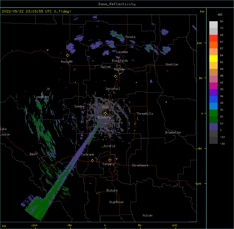Click the green echo cell west of Ponoka

click(x=120, y=36)
